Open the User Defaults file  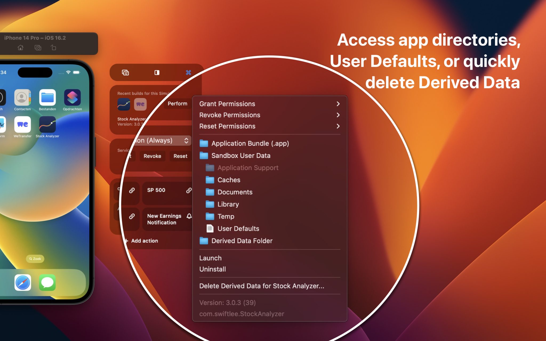pos(270,229)
